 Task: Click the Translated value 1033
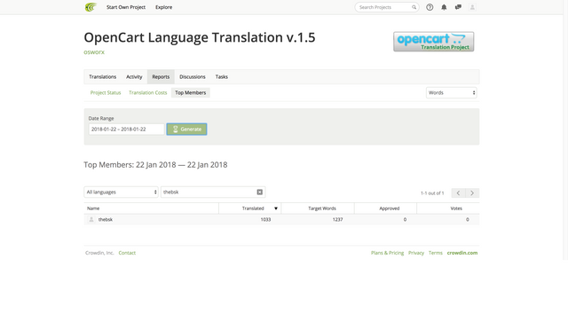(265, 219)
